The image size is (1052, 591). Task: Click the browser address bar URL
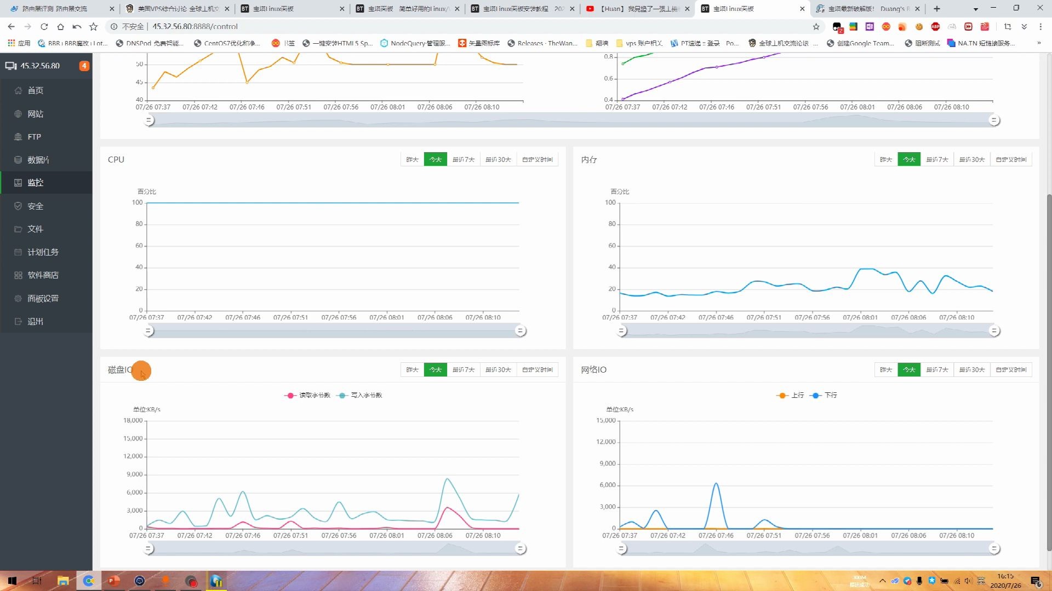click(195, 26)
